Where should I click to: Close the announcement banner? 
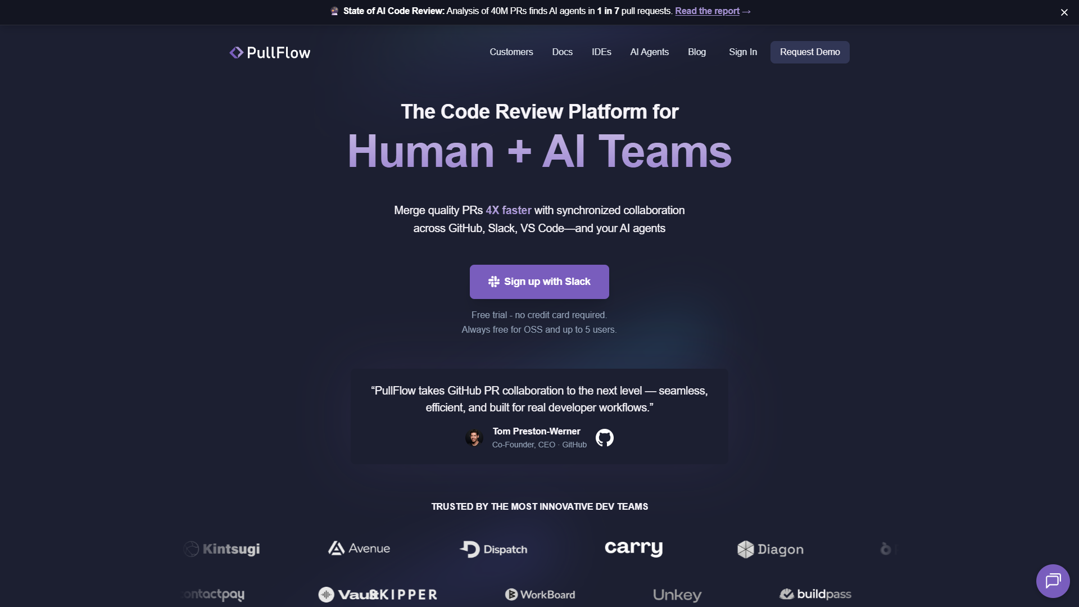coord(1064,12)
